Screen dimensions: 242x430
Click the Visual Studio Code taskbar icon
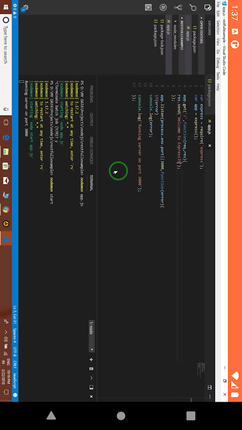6,238
